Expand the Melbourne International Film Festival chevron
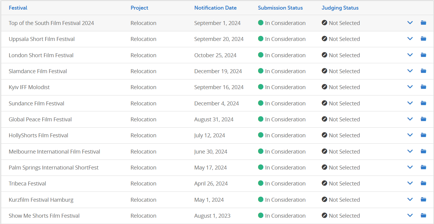This screenshot has height=224, width=434. 410,151
